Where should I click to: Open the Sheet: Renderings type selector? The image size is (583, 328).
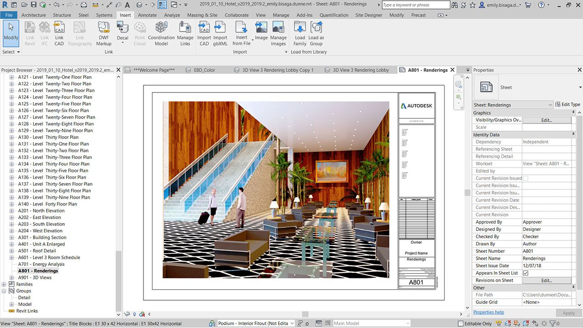[x=513, y=105]
